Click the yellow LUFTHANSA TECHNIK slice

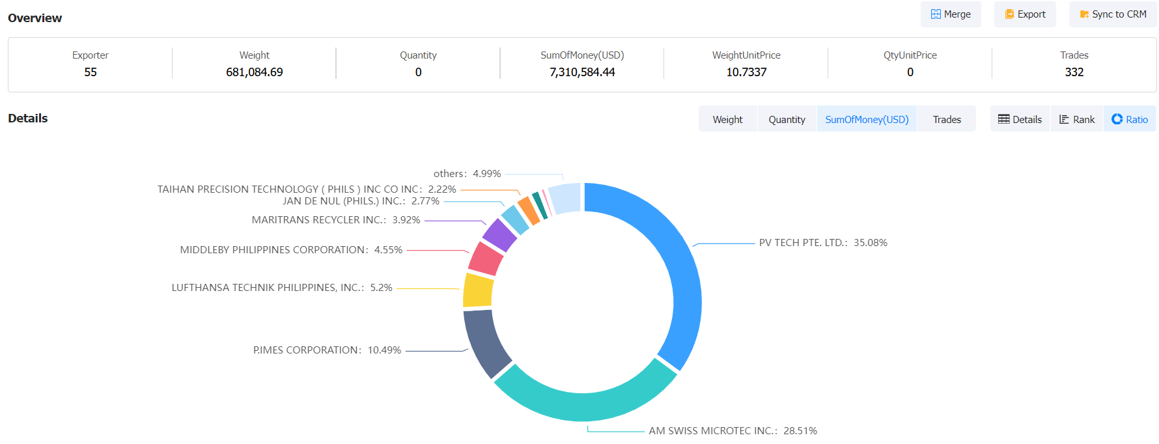pos(478,290)
